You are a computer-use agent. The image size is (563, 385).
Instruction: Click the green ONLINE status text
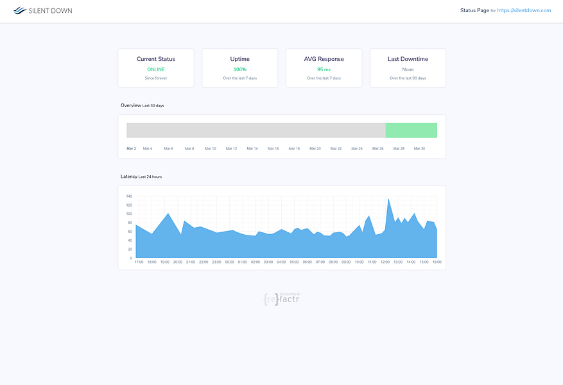(156, 69)
